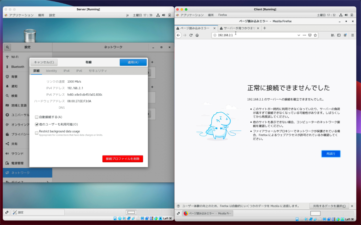Bookmark page with star icon
Screen dimensions: 361x225
point(315,35)
